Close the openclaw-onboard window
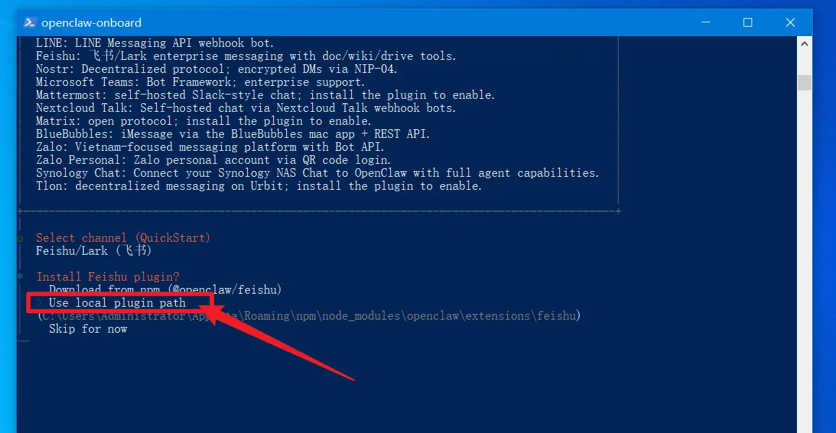This screenshot has height=433, width=836. 790,22
